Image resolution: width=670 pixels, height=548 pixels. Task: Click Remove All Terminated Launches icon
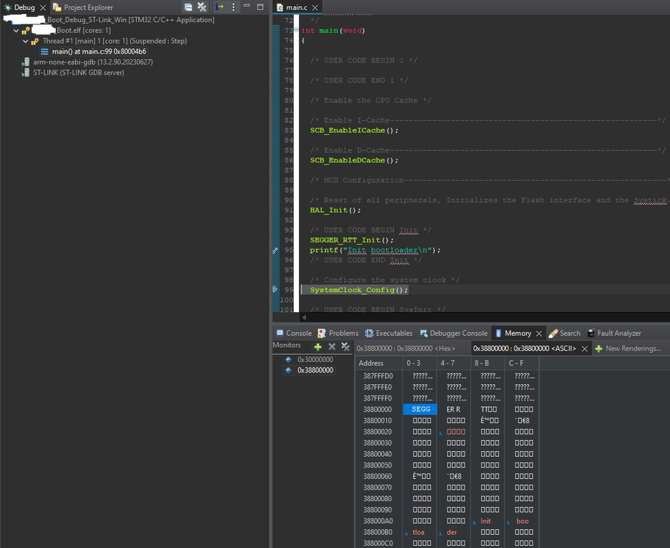point(202,7)
